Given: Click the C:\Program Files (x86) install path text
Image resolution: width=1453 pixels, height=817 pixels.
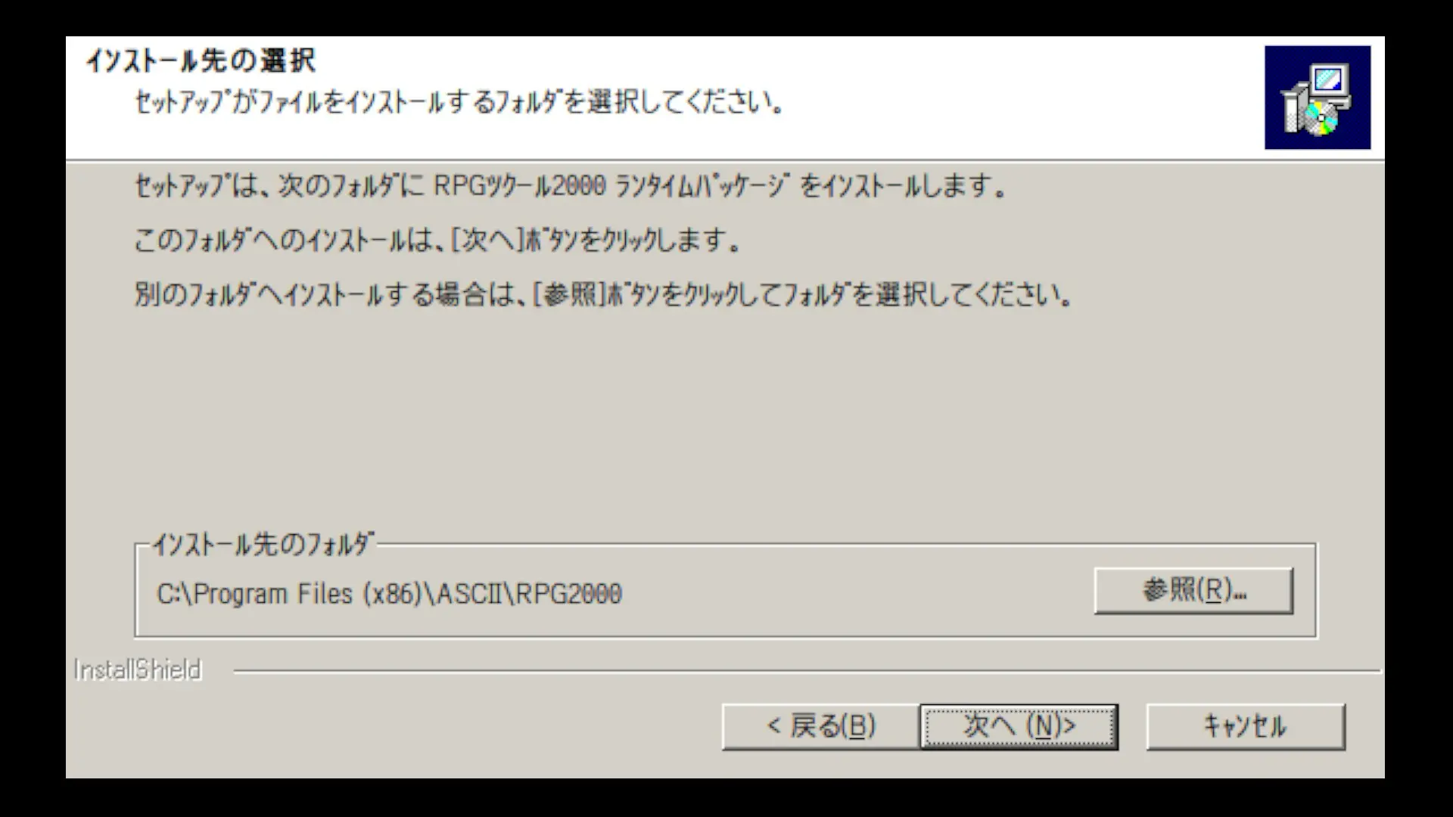Looking at the screenshot, I should coord(389,594).
